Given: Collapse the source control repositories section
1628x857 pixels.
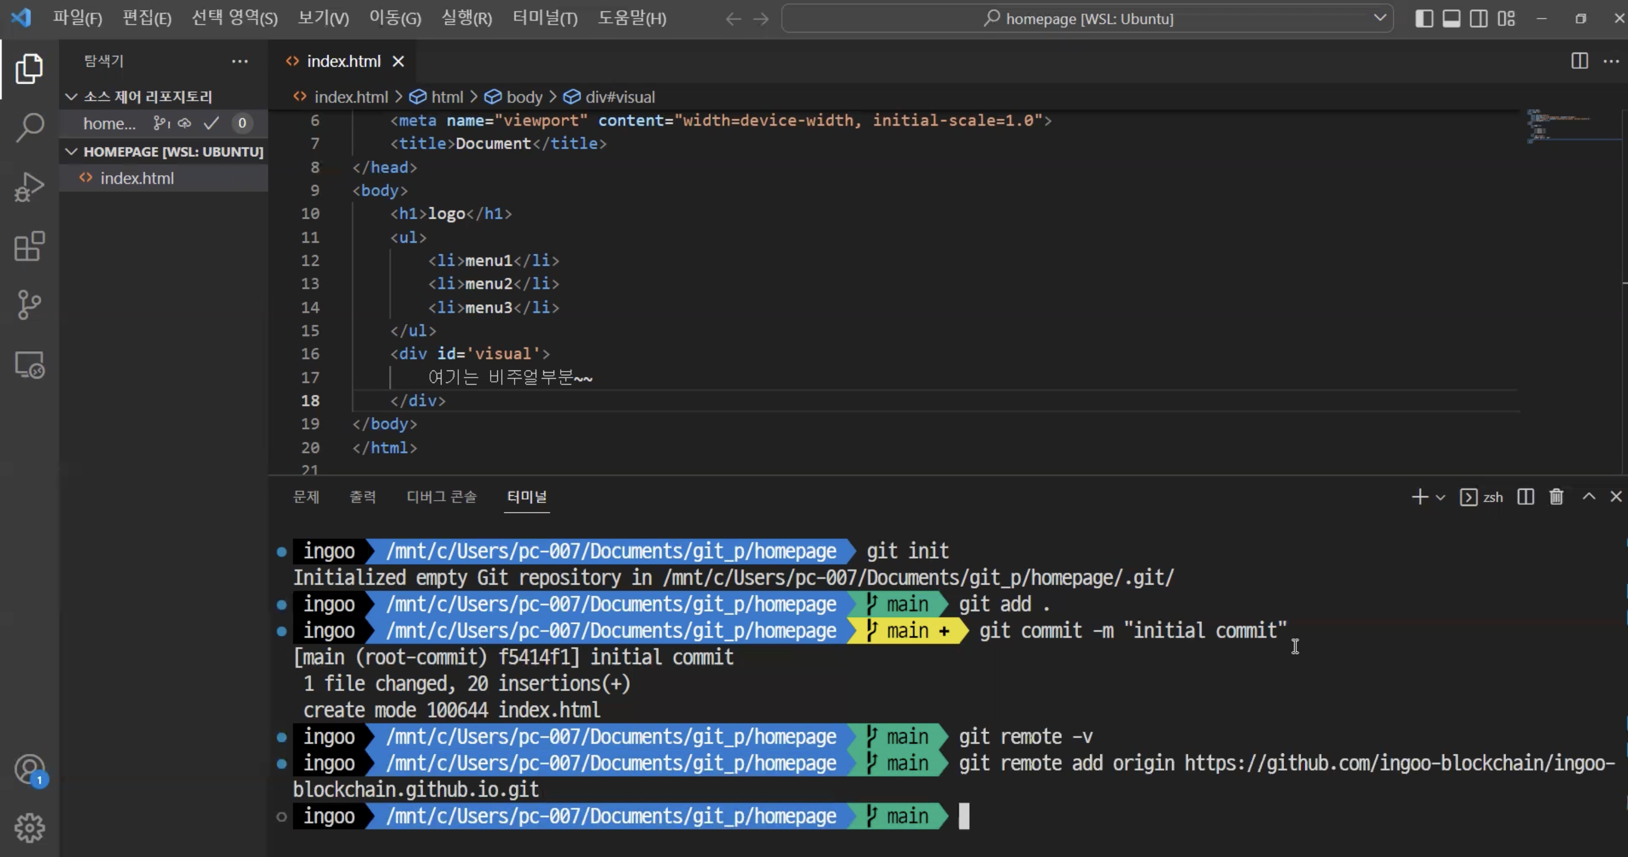Looking at the screenshot, I should tap(72, 97).
